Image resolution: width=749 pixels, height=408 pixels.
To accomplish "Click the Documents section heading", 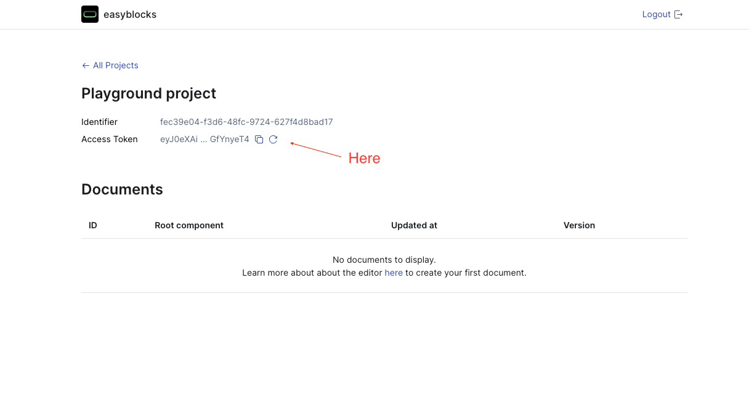I will (122, 190).
